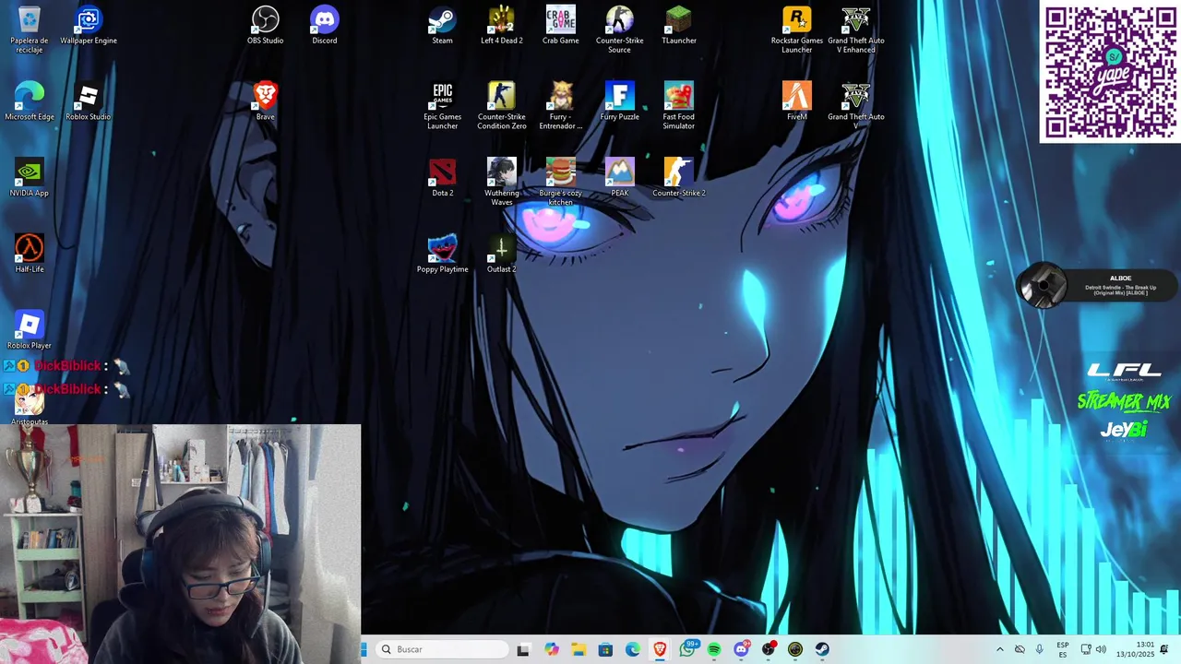Select the Steam desktop icon
1181x664 pixels.
click(x=443, y=25)
